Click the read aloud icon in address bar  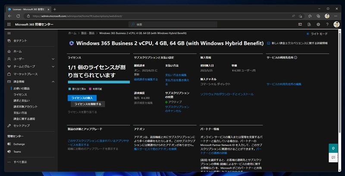coord(293,16)
